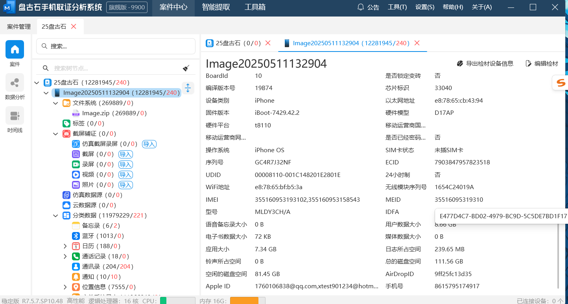Collapse the Image20250511132904 tree node
Viewport: 568px width, 304px height.
tap(46, 93)
